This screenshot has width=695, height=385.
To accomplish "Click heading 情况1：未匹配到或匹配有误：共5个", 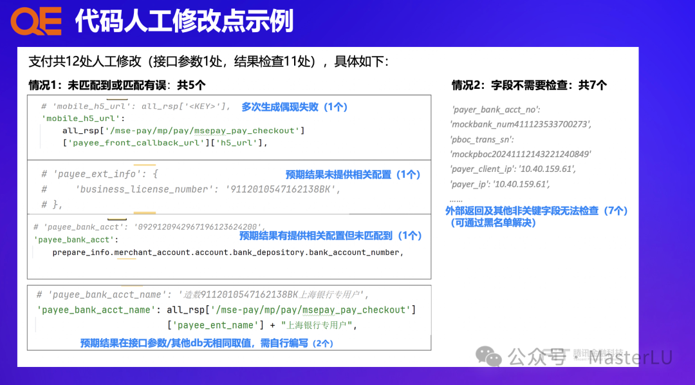I will (117, 85).
